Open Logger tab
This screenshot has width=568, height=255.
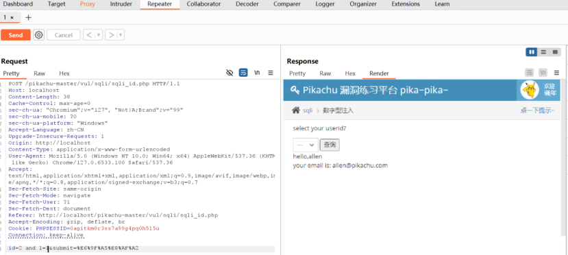[325, 4]
